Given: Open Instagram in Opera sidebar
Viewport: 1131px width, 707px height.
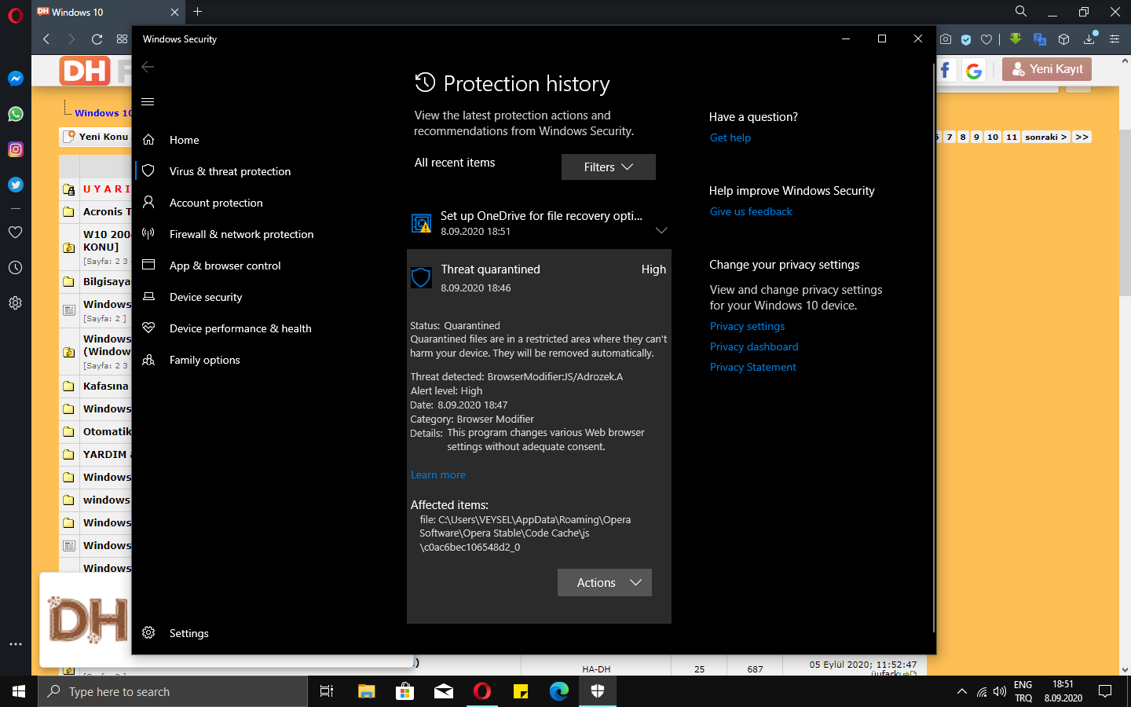Looking at the screenshot, I should click(16, 149).
